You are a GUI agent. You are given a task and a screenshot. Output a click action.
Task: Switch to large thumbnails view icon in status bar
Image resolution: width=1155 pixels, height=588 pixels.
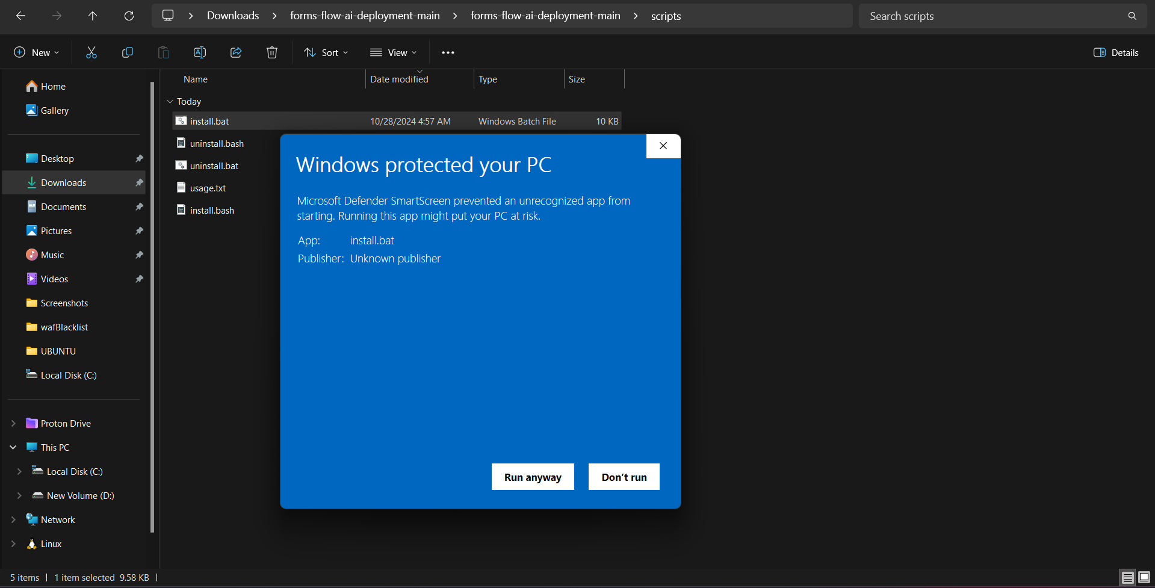click(1144, 577)
